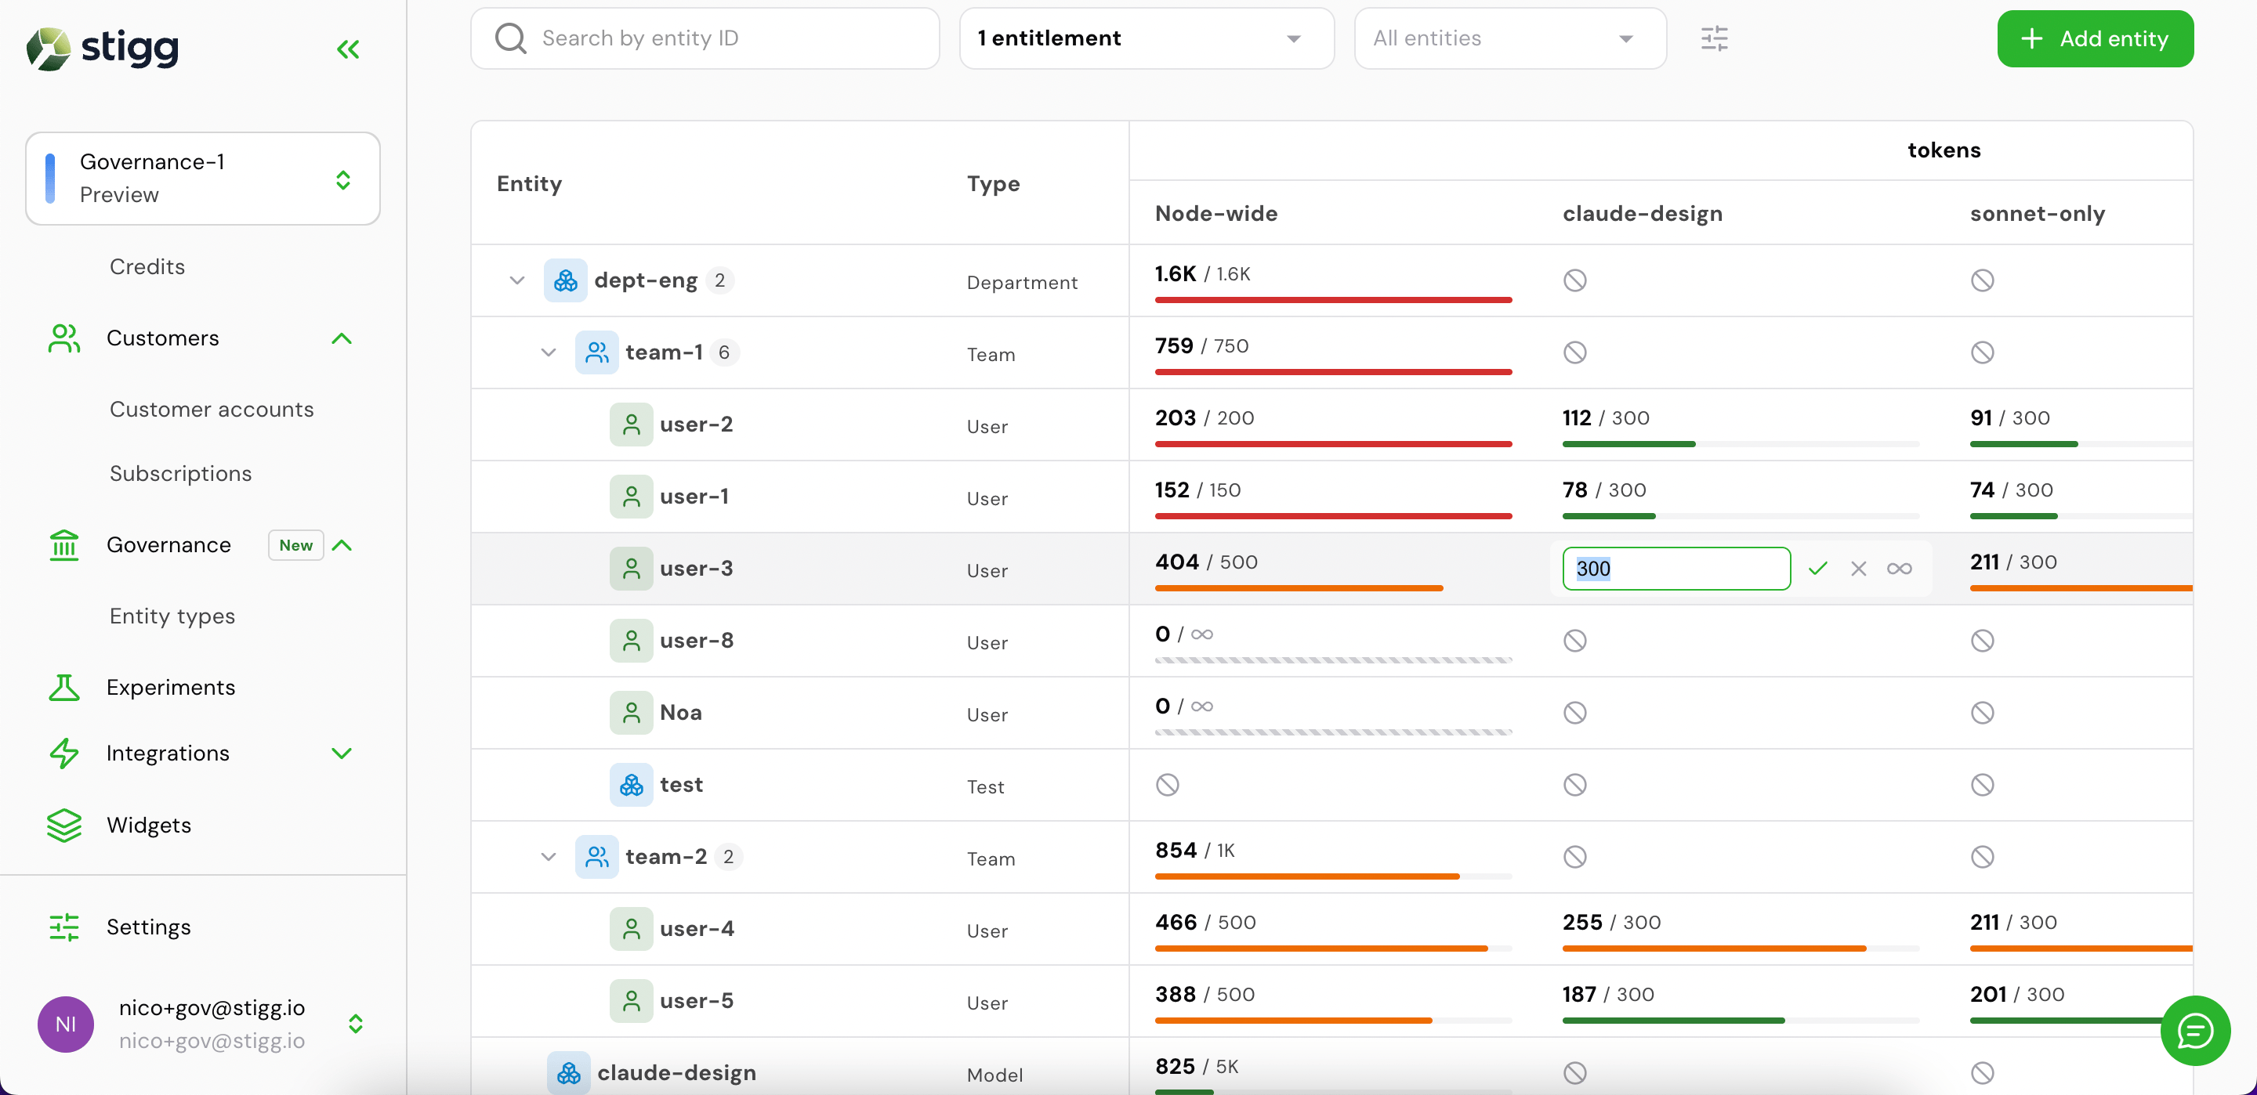
Task: Click the claude-design model icon
Action: (569, 1072)
